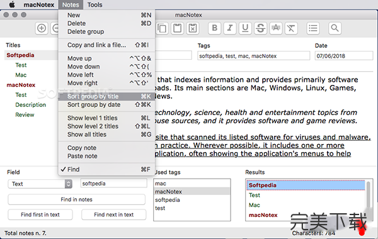Toggle italic formatting
Viewport: 378px width, 239px height.
tap(230, 28)
